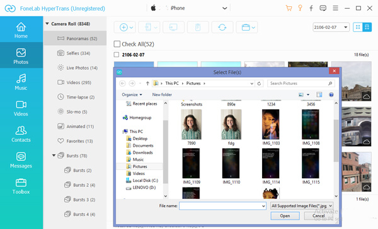Click This PC in the address path
This screenshot has height=229, width=378.
172,83
